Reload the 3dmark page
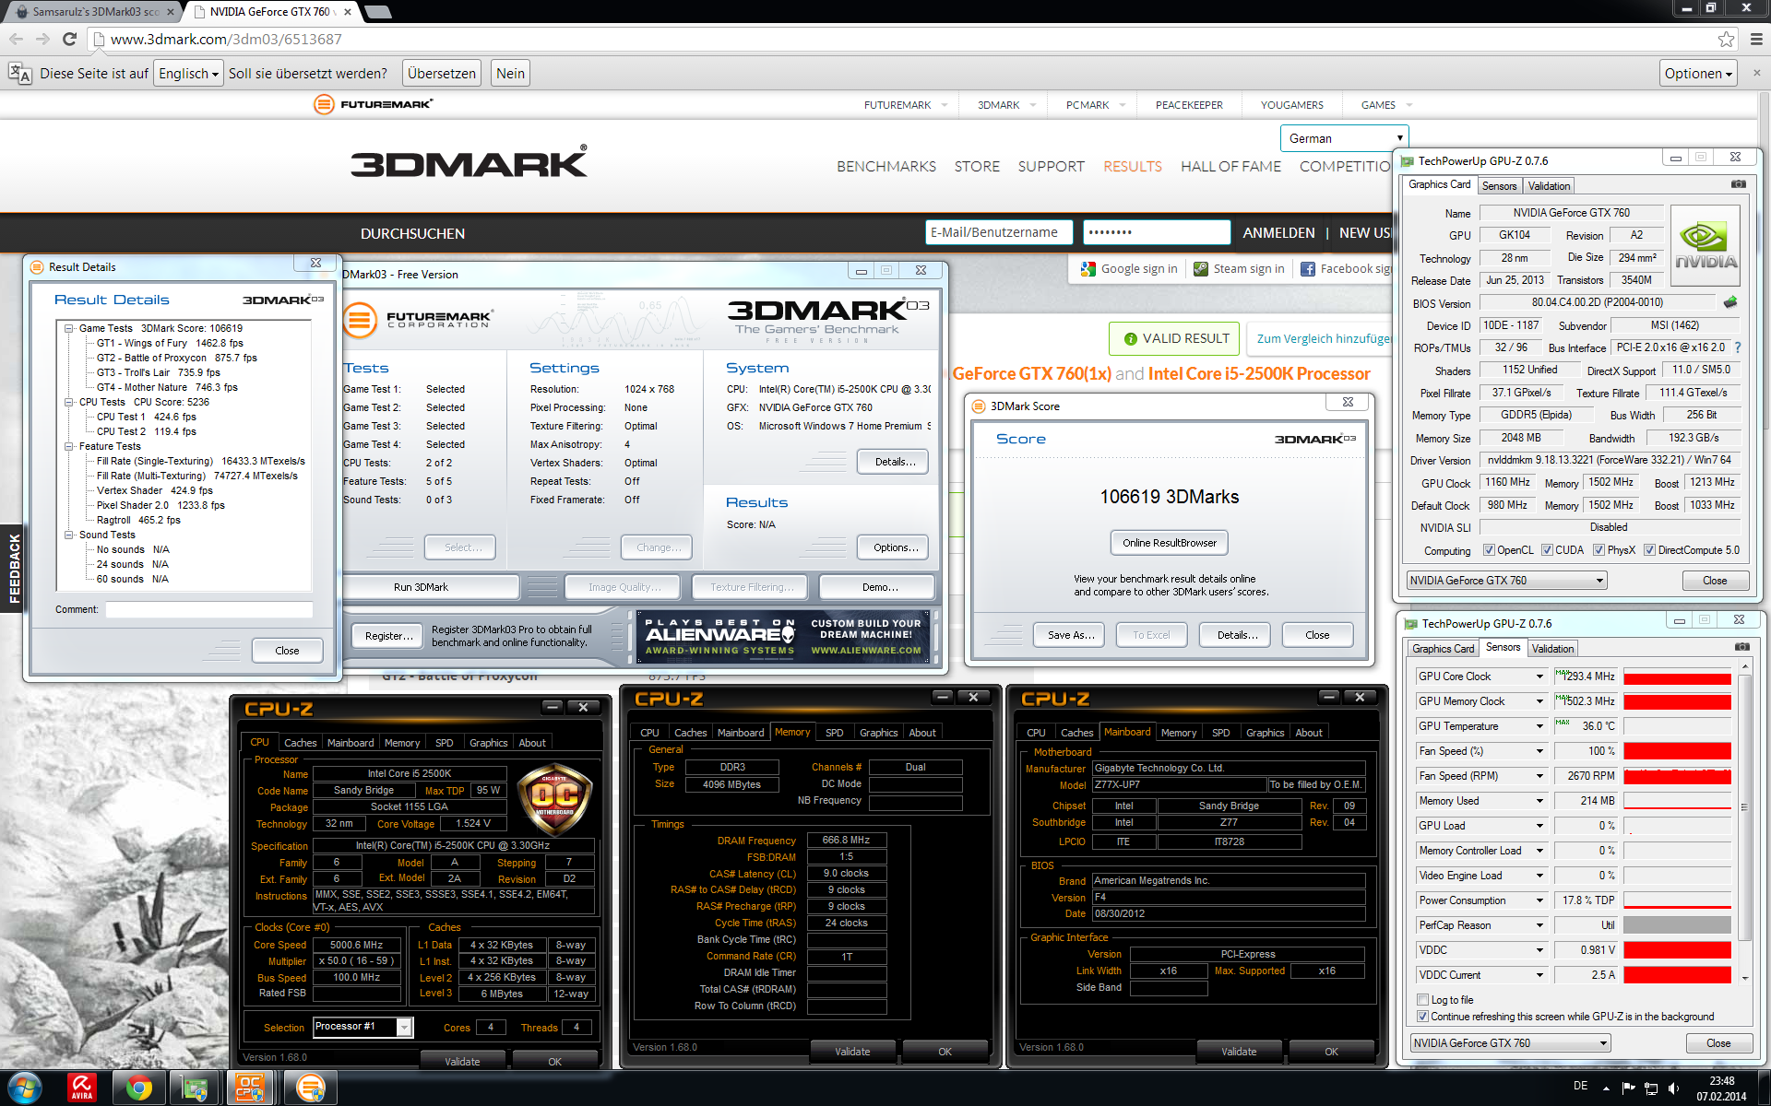The height and width of the screenshot is (1106, 1771). coord(69,39)
